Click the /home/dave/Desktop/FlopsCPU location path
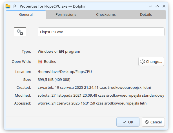173x133 pixels. point(65,72)
